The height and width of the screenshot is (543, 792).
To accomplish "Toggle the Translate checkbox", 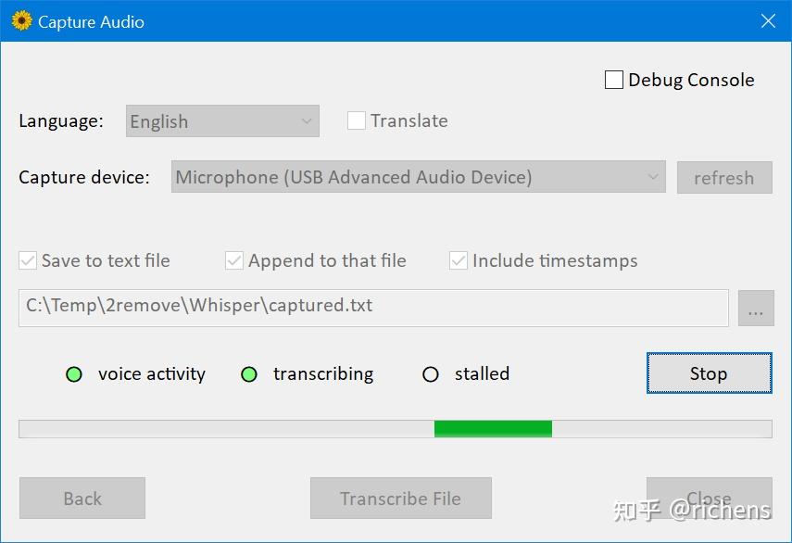I will click(357, 120).
